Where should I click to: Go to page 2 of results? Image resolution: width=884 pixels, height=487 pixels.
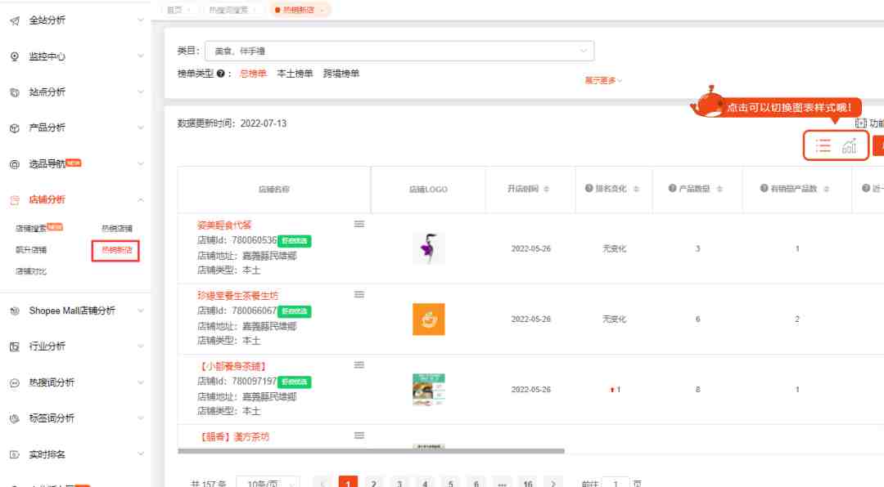[374, 483]
